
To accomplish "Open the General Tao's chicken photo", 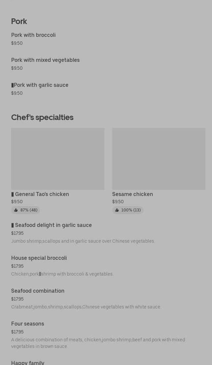I will pos(58,159).
